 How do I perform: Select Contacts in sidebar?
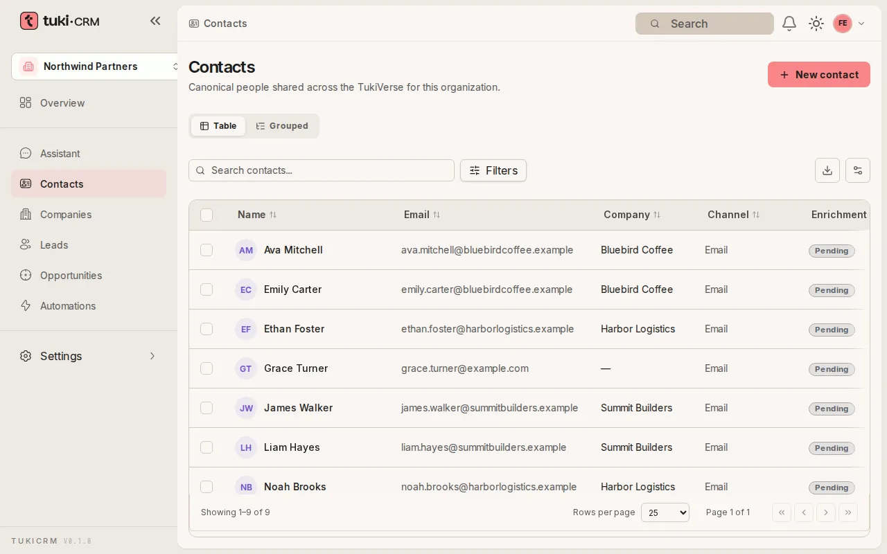click(89, 184)
